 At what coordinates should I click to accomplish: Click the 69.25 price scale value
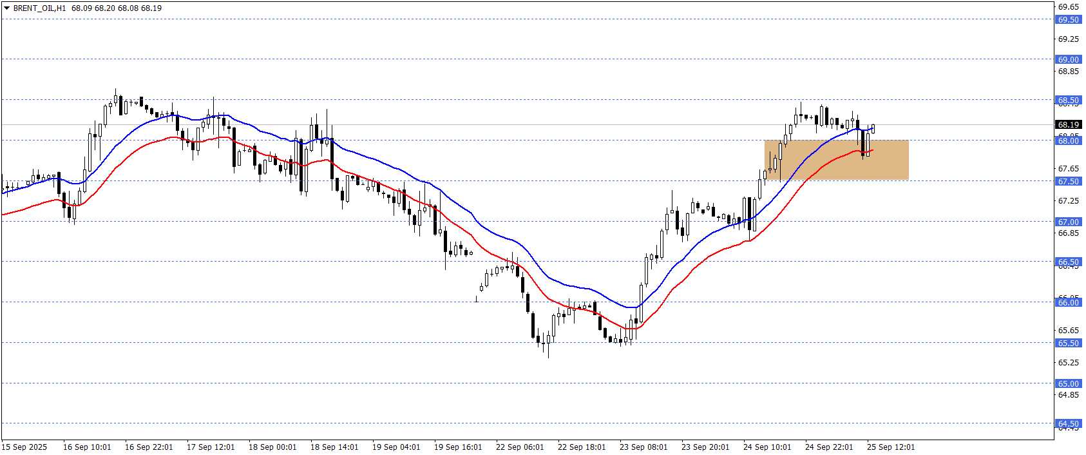(1068, 39)
